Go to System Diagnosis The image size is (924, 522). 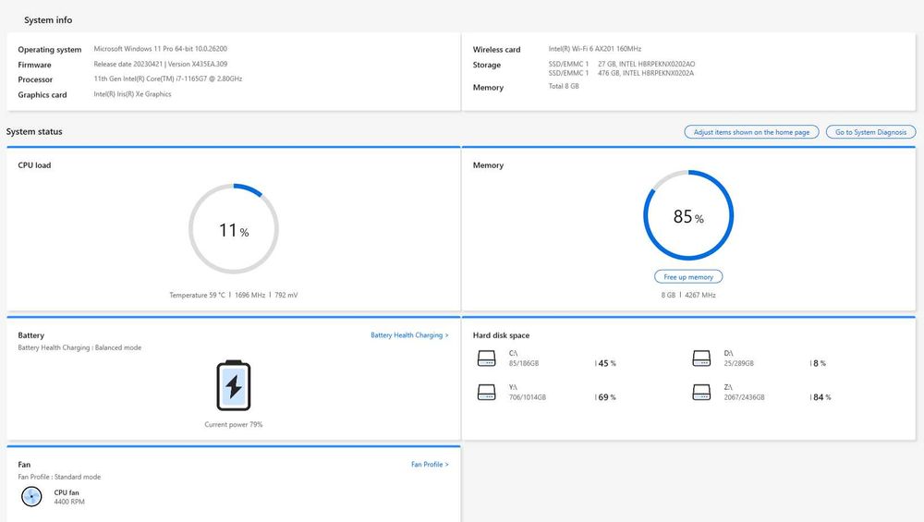pos(870,132)
